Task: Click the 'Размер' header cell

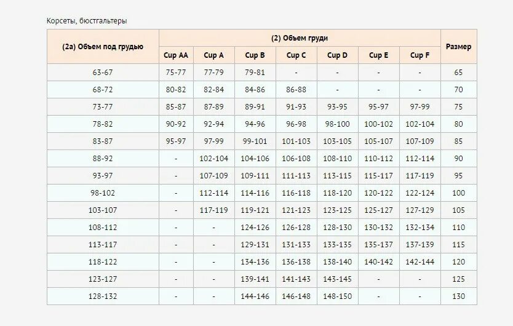Action: click(459, 47)
